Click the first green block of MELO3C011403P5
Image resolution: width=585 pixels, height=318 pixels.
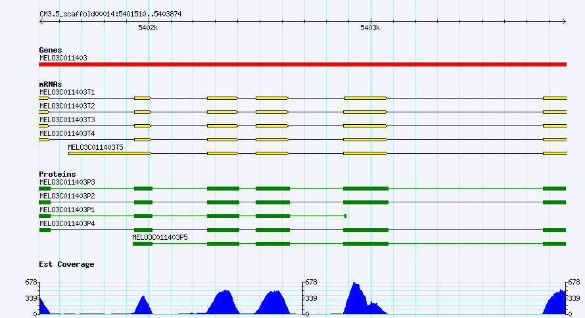point(143,244)
